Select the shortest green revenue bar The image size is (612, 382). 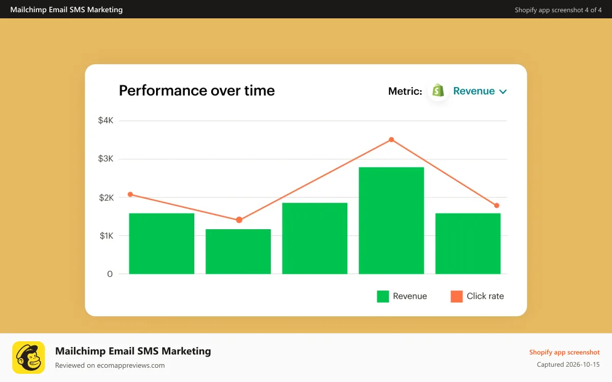point(238,252)
